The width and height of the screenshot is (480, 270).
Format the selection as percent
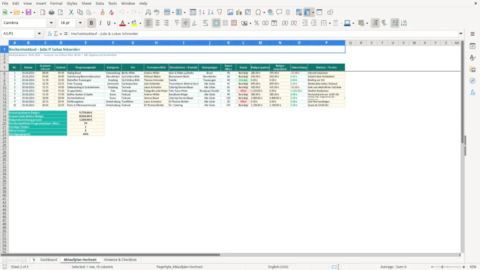(256, 23)
